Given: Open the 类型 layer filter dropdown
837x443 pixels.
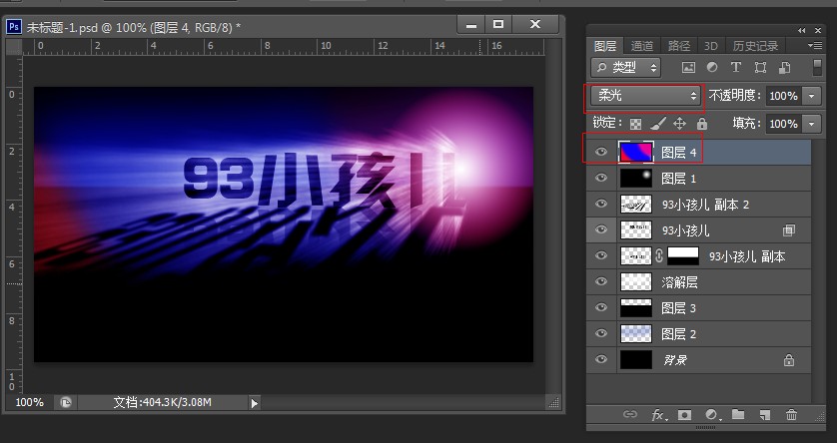Looking at the screenshot, I should [x=626, y=68].
